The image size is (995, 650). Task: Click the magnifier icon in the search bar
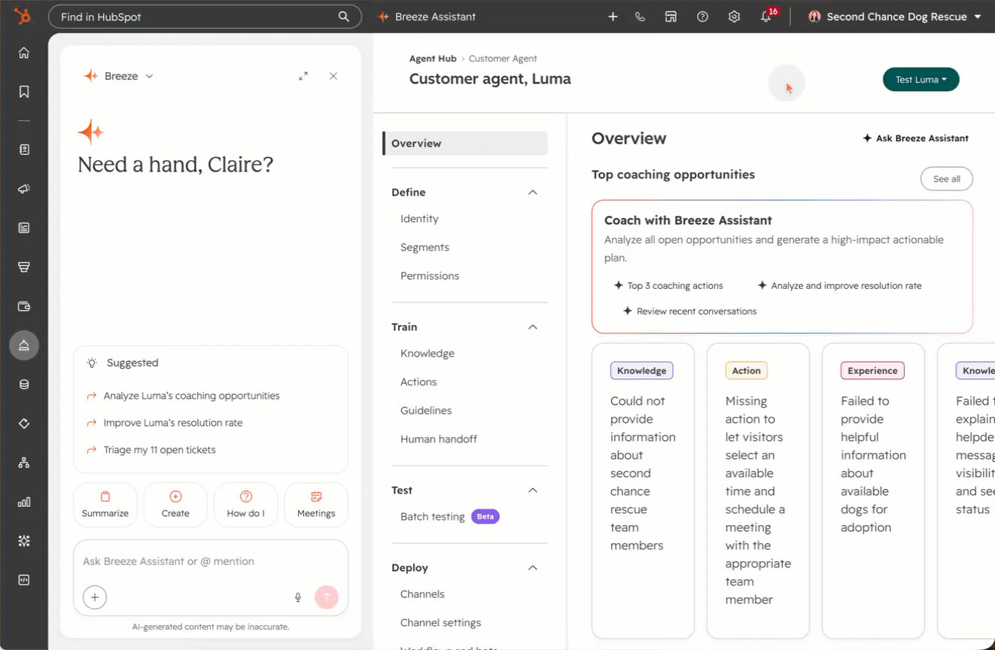tap(343, 17)
